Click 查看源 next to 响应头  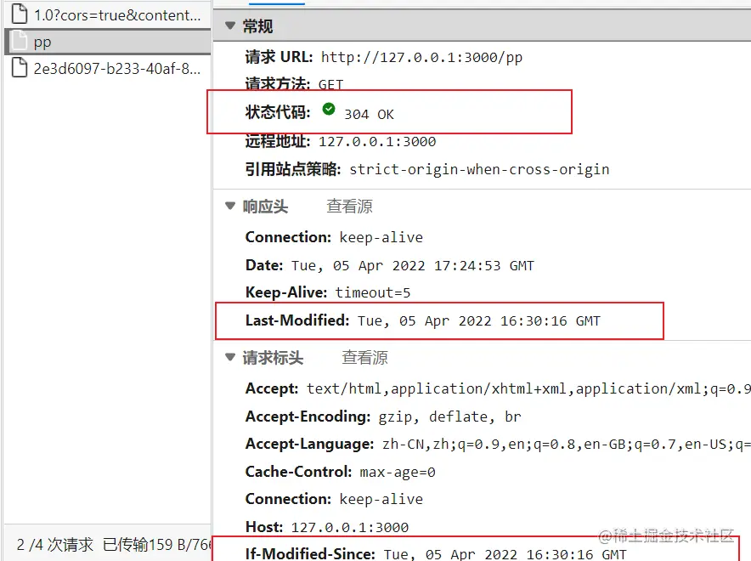click(350, 207)
